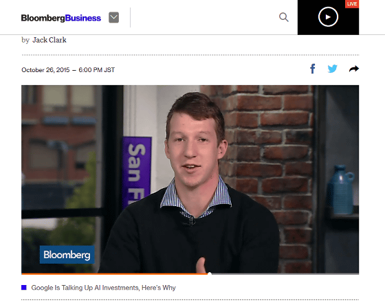Viewport: 385px width, 307px height.
Task: Click the red LIVE badge
Action: click(352, 4)
